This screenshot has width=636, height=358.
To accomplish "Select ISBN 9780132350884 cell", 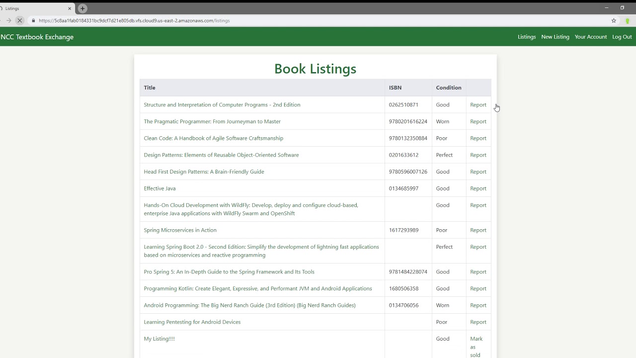I will pyautogui.click(x=408, y=138).
